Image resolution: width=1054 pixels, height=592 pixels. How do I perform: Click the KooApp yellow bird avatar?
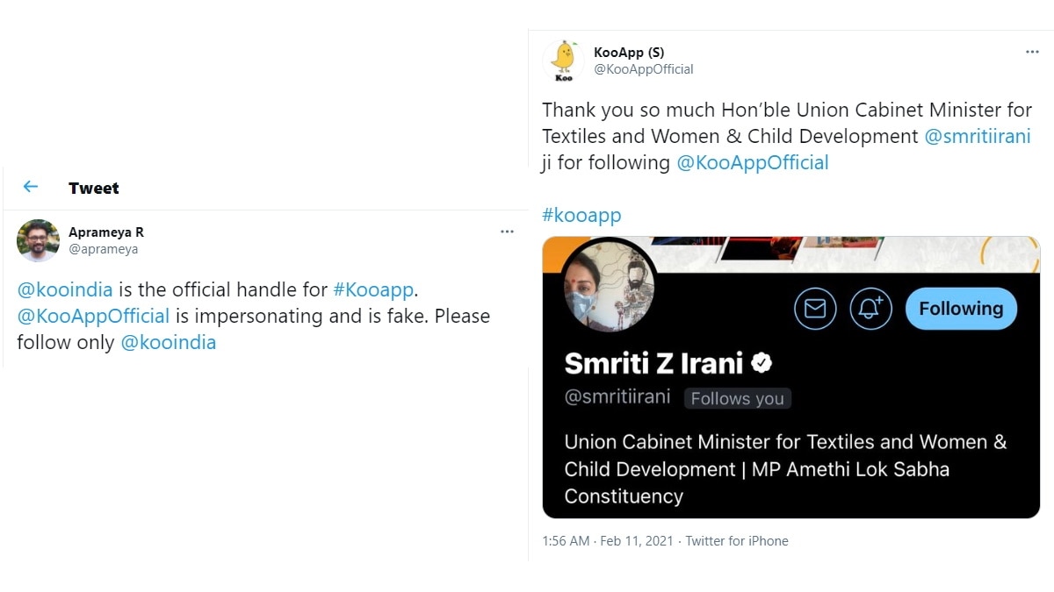tap(563, 61)
